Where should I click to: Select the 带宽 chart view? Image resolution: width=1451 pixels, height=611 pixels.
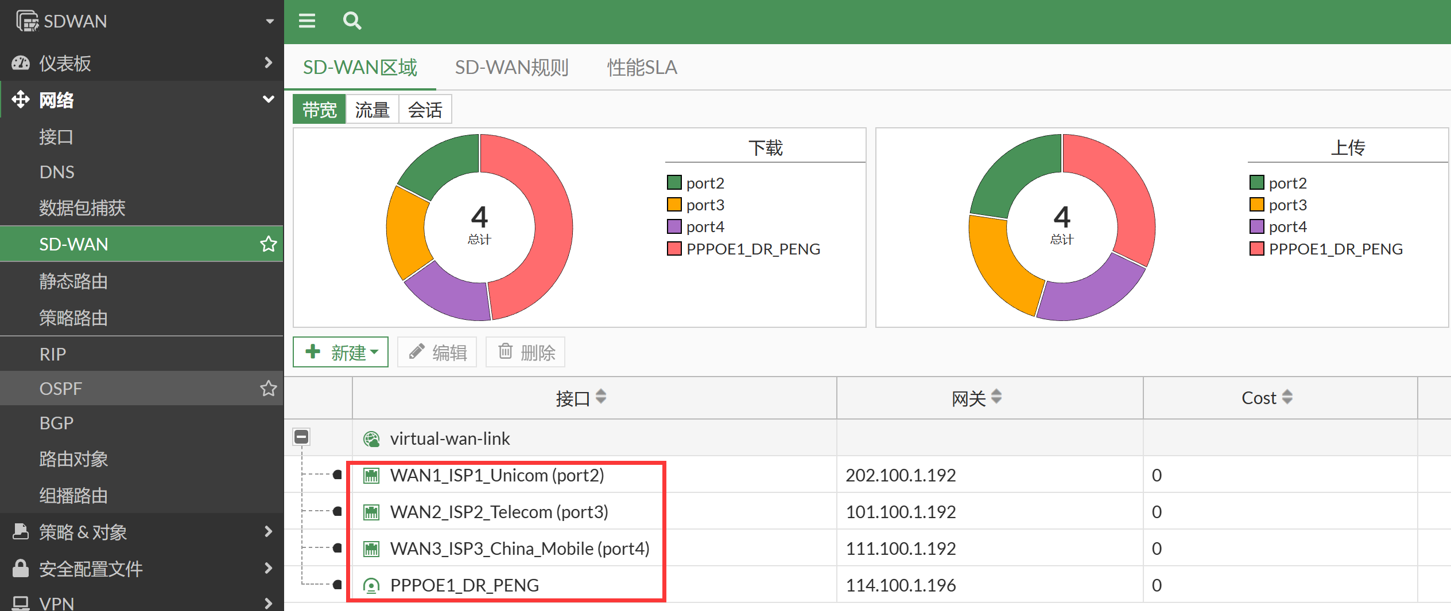point(319,109)
